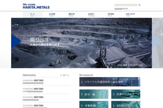163x108 pixels.
Task: Click category tag on 2017 12 20 entry
Action: (x=39, y=106)
